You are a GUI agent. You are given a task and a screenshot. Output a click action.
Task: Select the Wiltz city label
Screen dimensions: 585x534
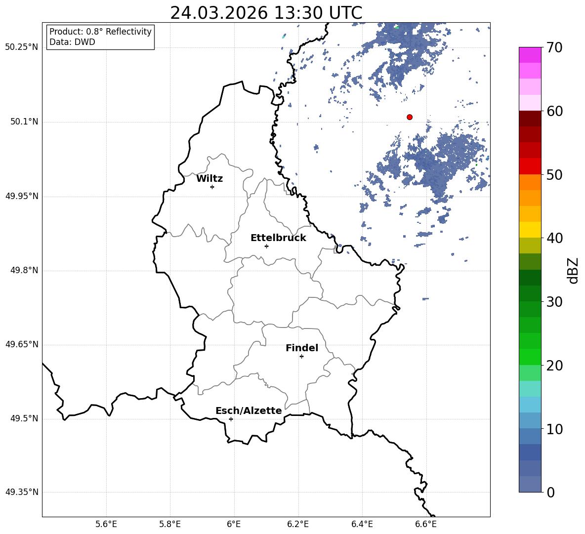point(209,179)
